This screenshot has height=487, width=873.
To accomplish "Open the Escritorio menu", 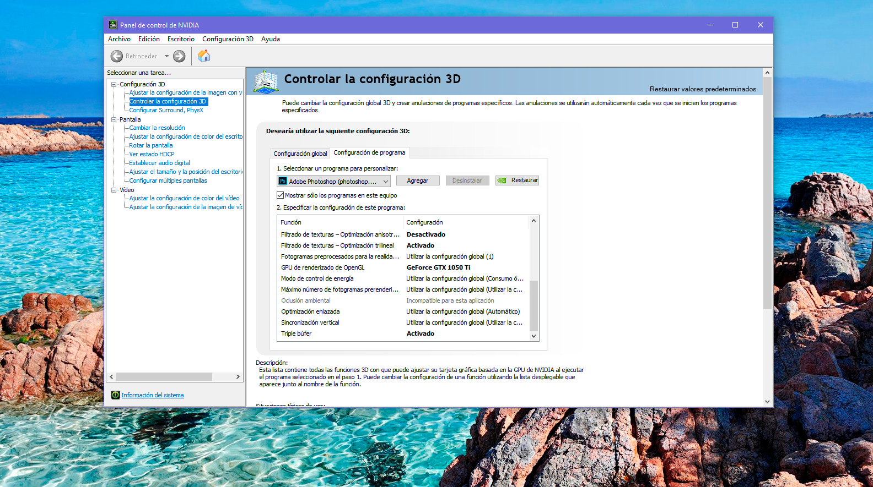I will click(x=181, y=39).
